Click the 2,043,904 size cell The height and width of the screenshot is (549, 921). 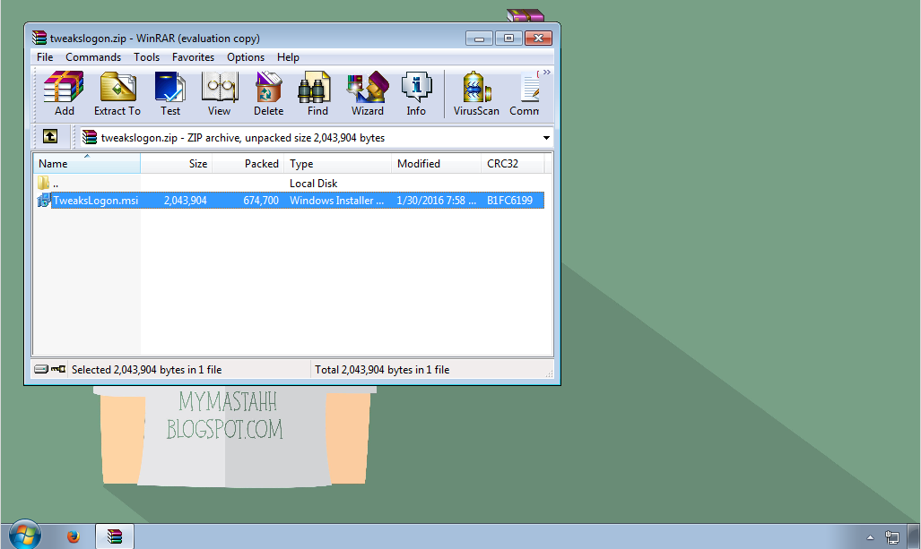point(185,201)
